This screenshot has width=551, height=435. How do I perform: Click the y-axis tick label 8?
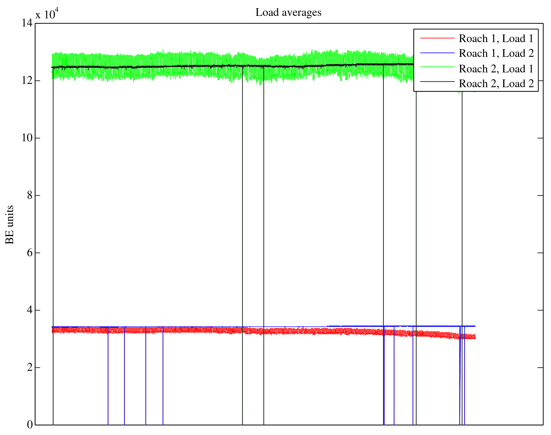(30, 195)
